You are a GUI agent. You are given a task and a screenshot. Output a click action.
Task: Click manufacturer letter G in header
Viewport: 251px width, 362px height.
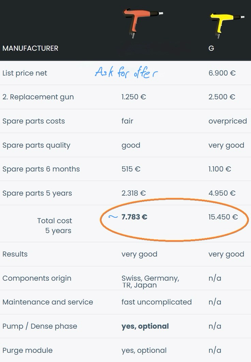211,48
